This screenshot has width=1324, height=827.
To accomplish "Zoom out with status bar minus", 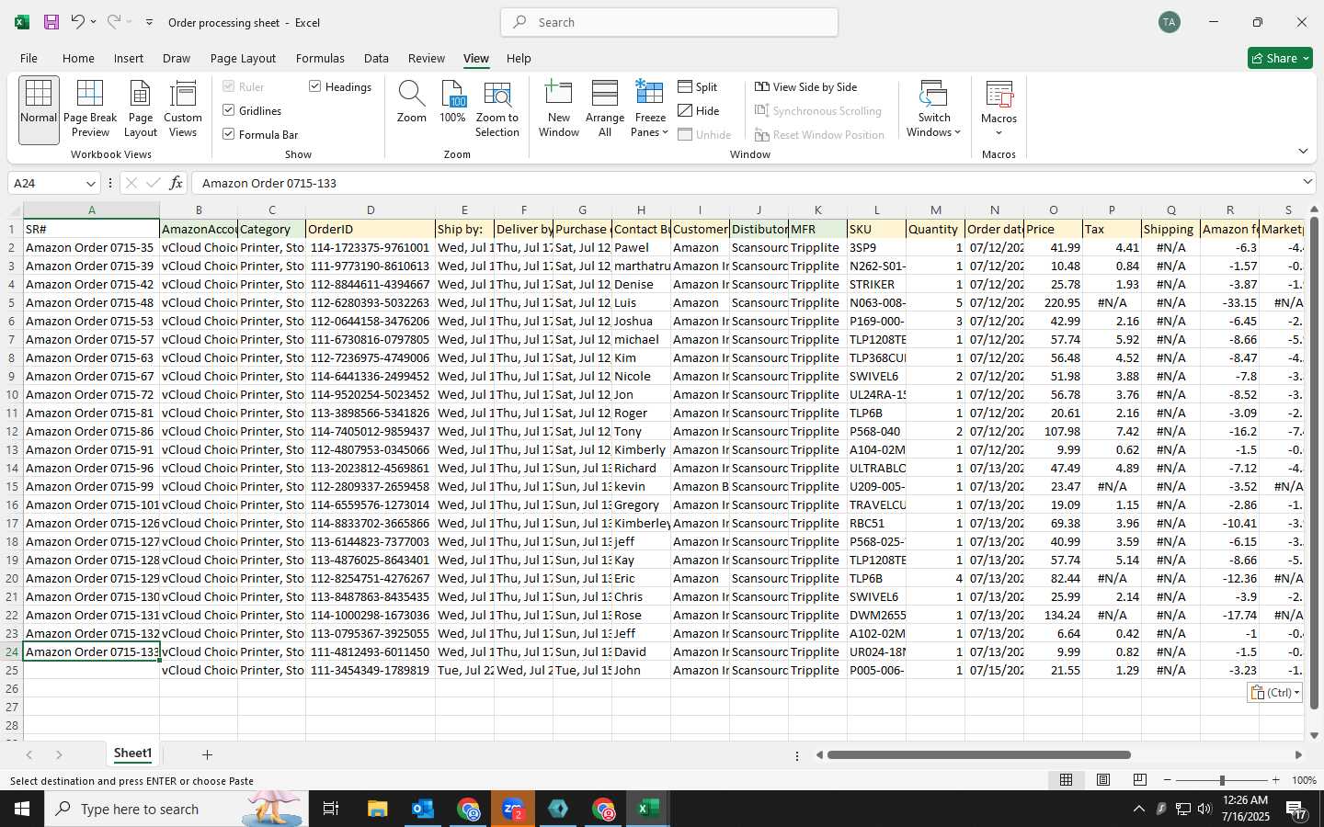I will [x=1168, y=780].
